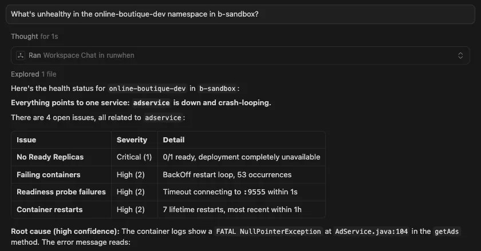Expand the Ran Workspace Chat chevron
The image size is (481, 251).
pyautogui.click(x=460, y=55)
